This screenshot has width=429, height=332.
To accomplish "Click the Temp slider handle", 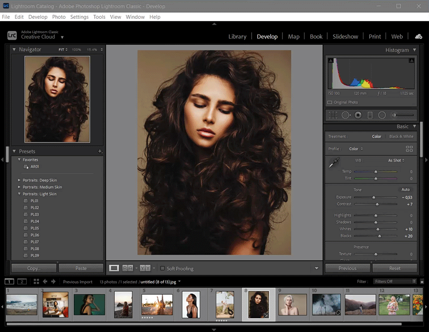I will (376, 171).
